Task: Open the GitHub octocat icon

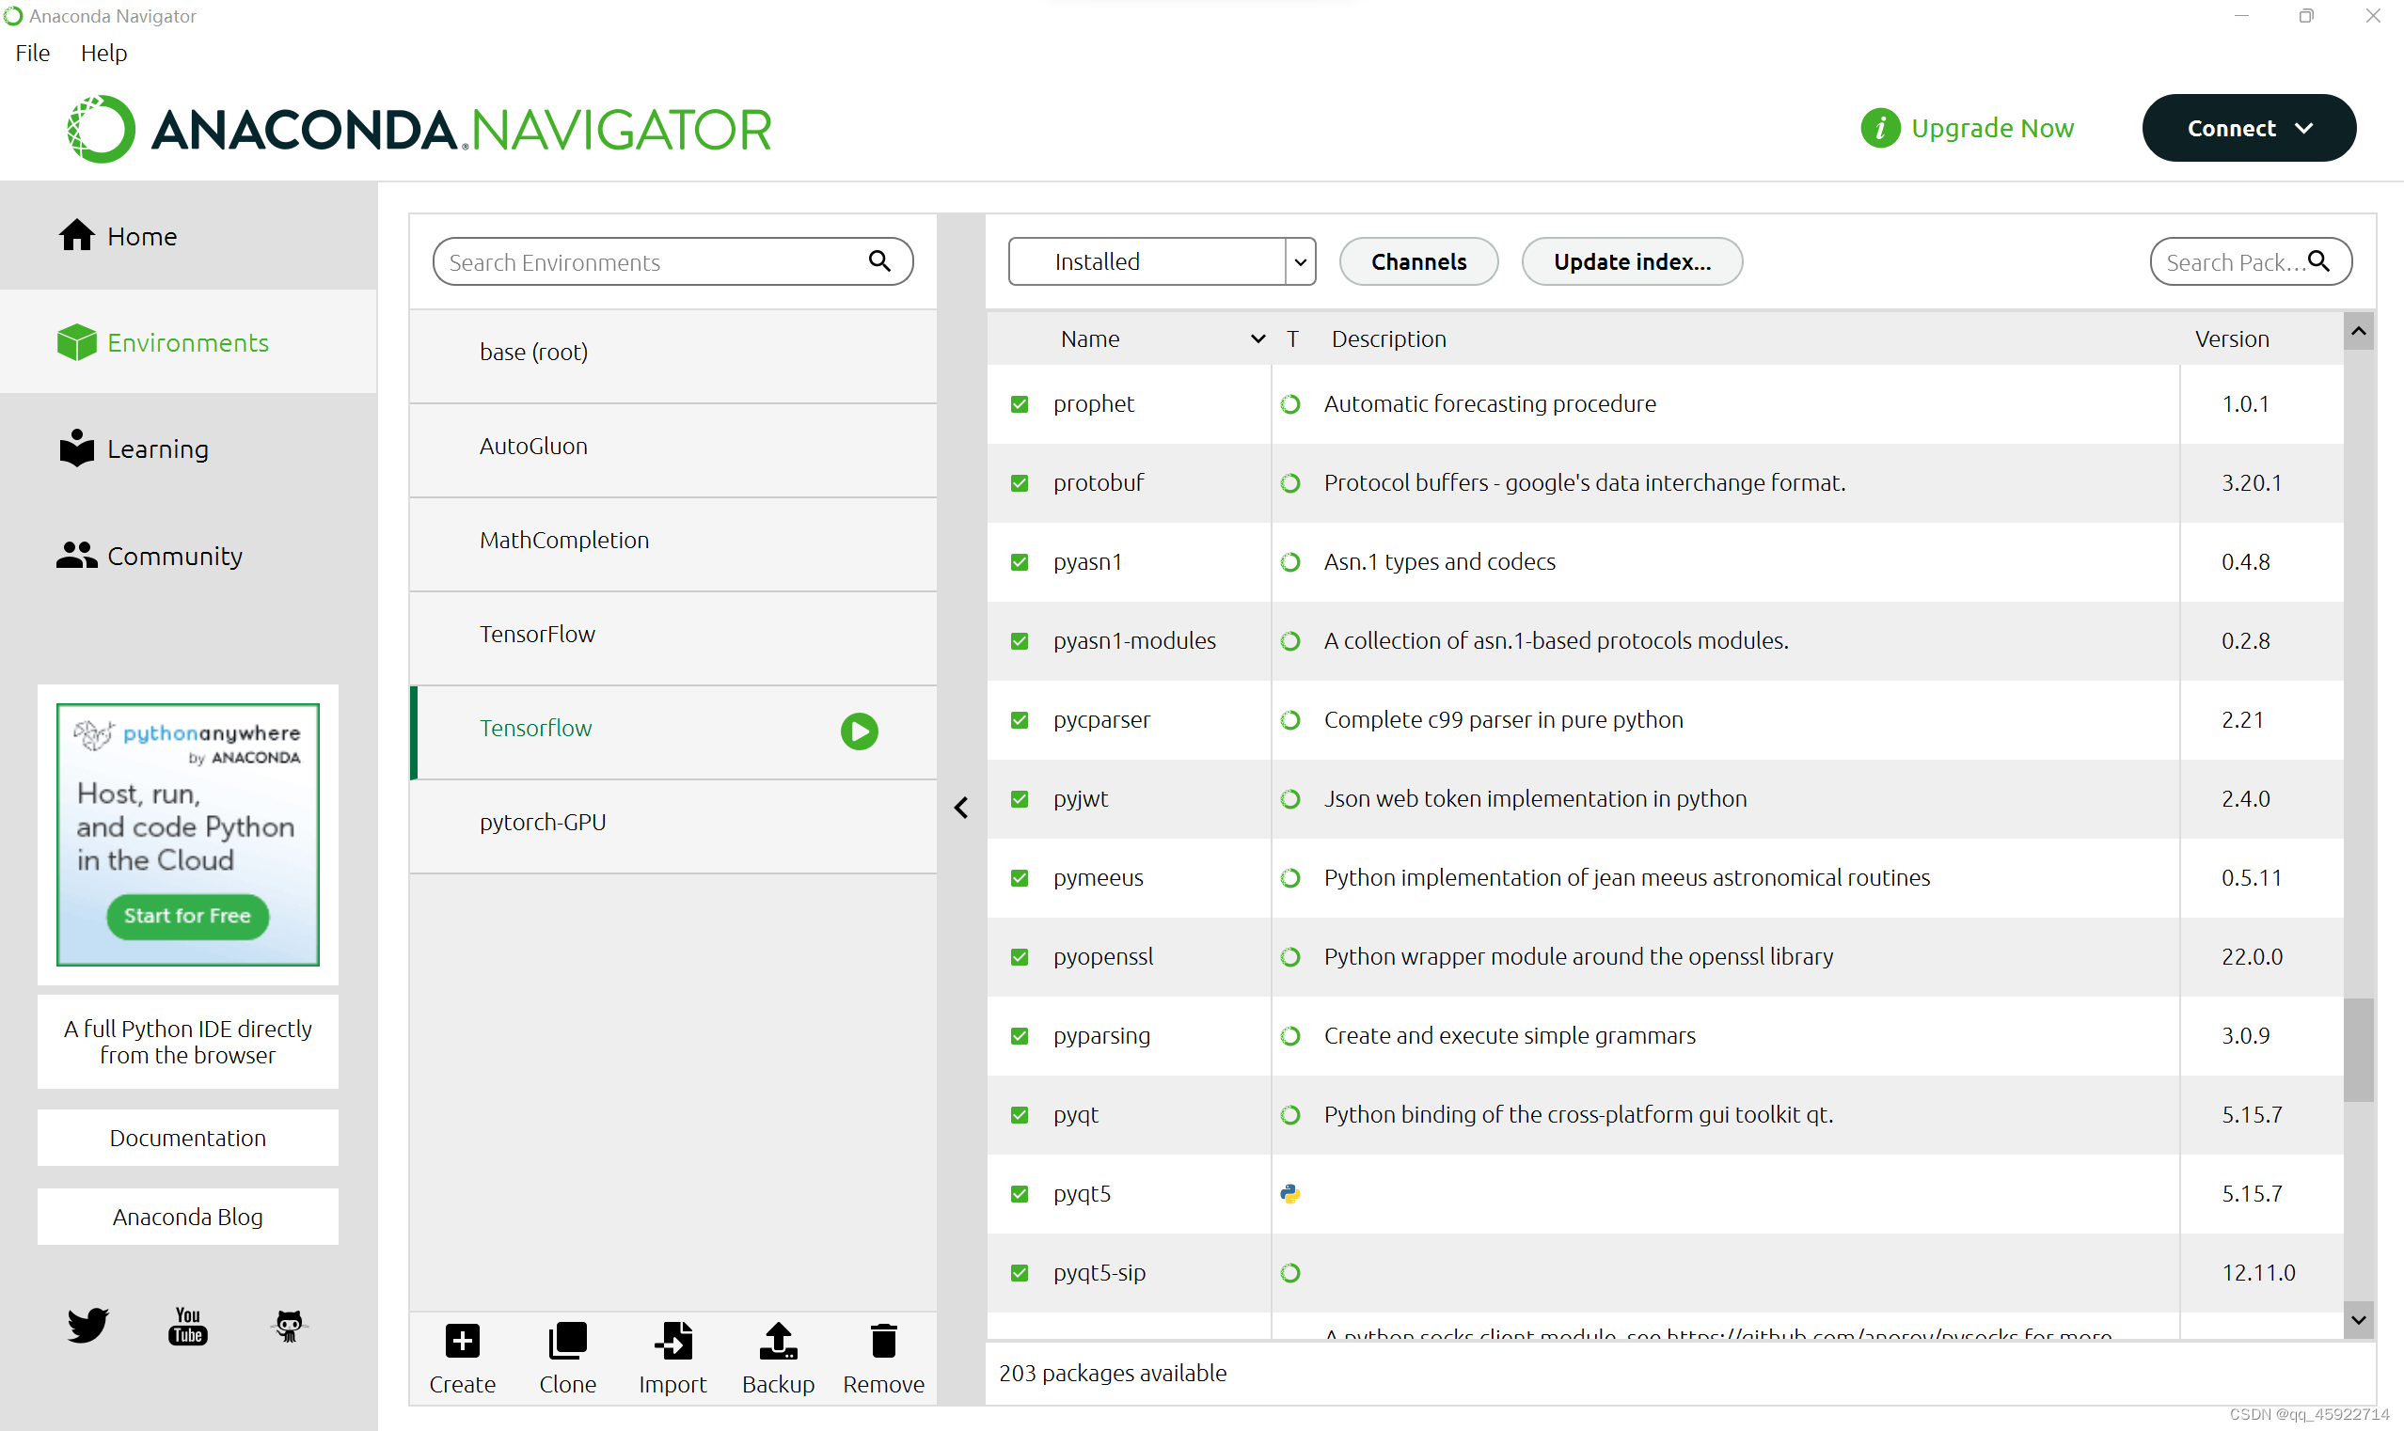Action: [x=289, y=1325]
